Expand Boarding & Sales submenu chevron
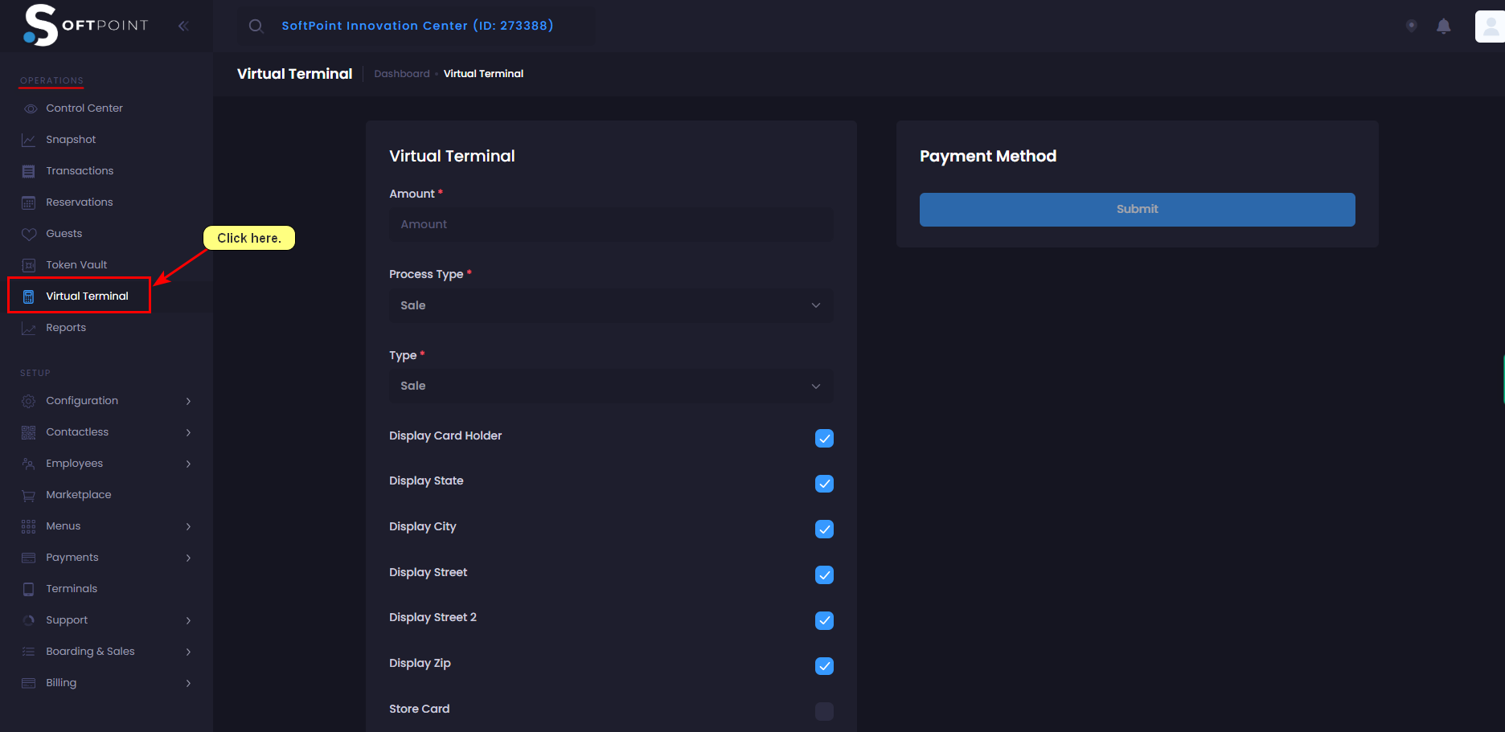This screenshot has width=1505, height=732. click(188, 652)
